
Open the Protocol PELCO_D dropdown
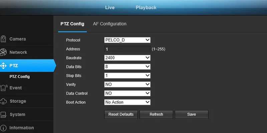[x=127, y=40]
